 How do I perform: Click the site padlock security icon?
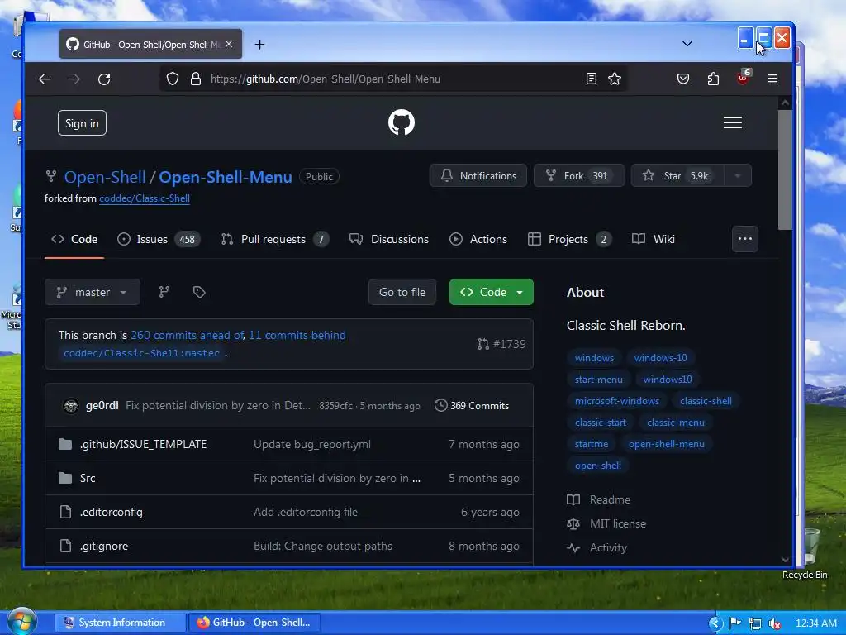tap(195, 79)
